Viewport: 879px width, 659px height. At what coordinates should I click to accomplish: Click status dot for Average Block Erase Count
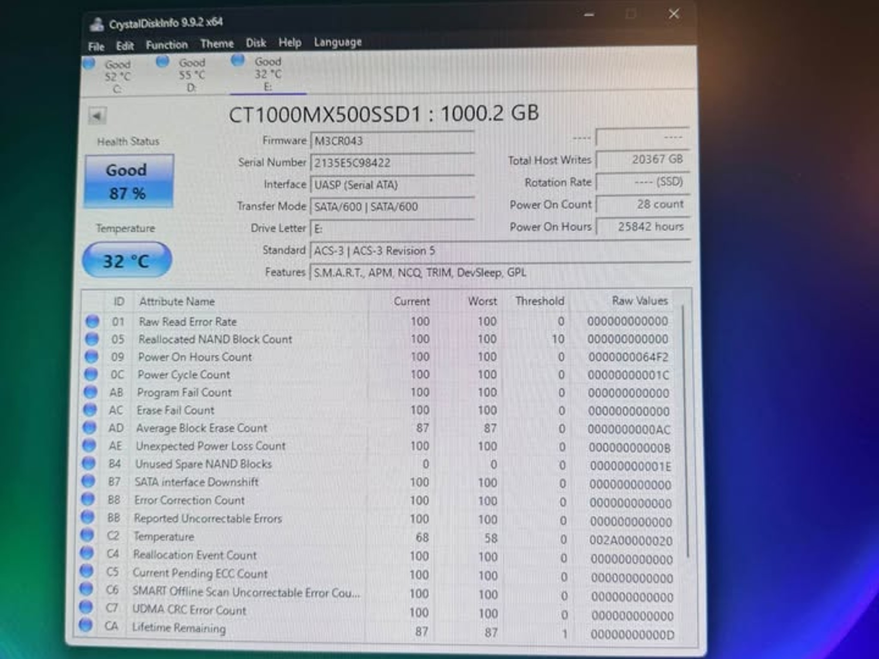point(90,428)
